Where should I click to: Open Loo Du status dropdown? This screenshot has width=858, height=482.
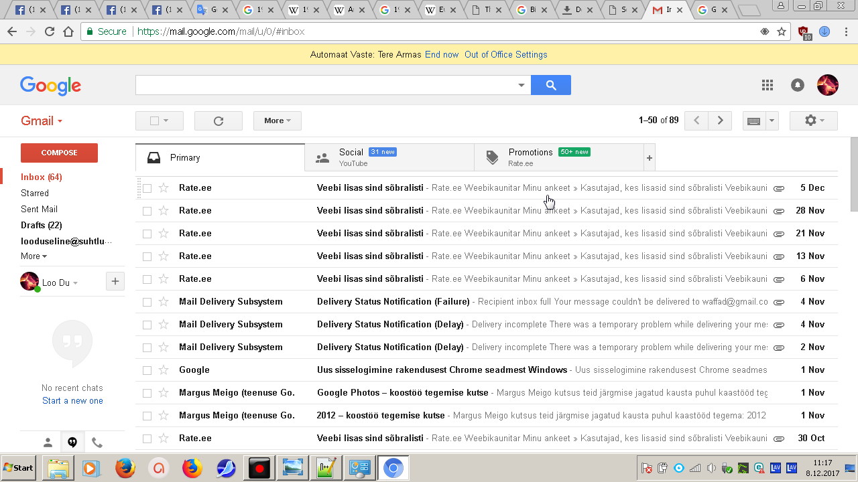pyautogui.click(x=75, y=283)
